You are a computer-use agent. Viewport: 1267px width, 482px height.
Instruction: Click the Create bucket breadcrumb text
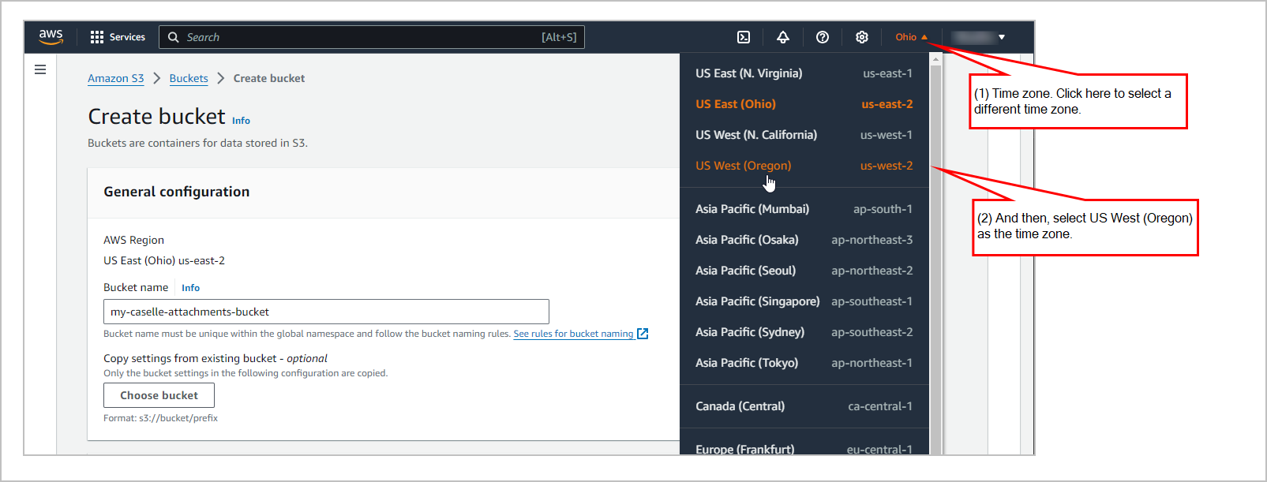269,78
